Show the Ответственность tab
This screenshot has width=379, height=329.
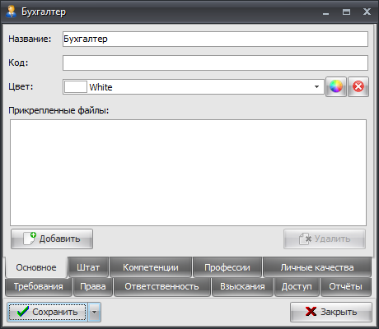(161, 286)
